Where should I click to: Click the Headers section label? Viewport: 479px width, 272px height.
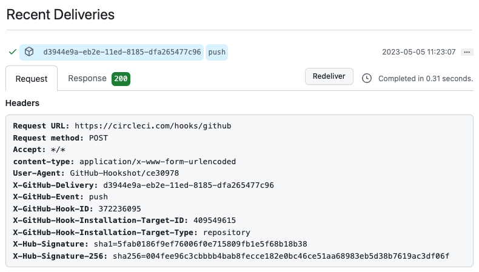(x=22, y=103)
